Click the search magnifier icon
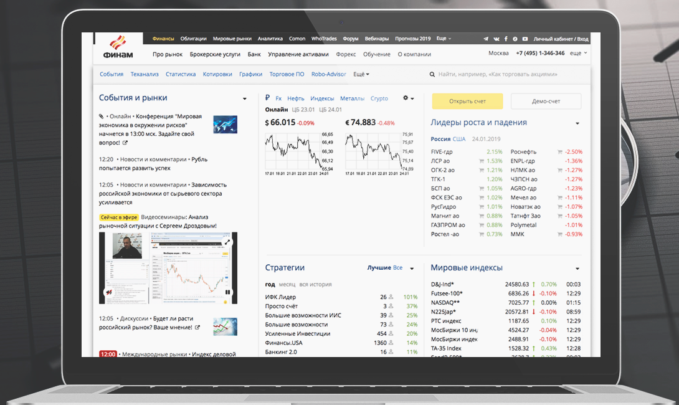 [x=432, y=75]
